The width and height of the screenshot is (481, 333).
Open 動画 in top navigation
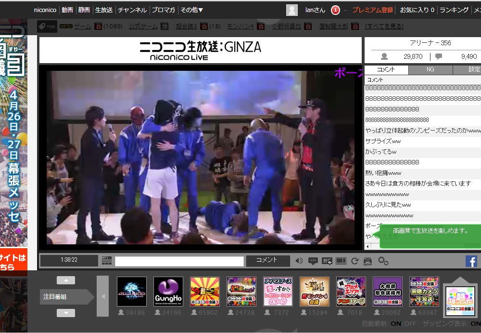(x=67, y=10)
